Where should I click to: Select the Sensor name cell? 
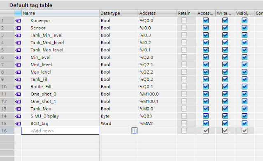click(60, 28)
